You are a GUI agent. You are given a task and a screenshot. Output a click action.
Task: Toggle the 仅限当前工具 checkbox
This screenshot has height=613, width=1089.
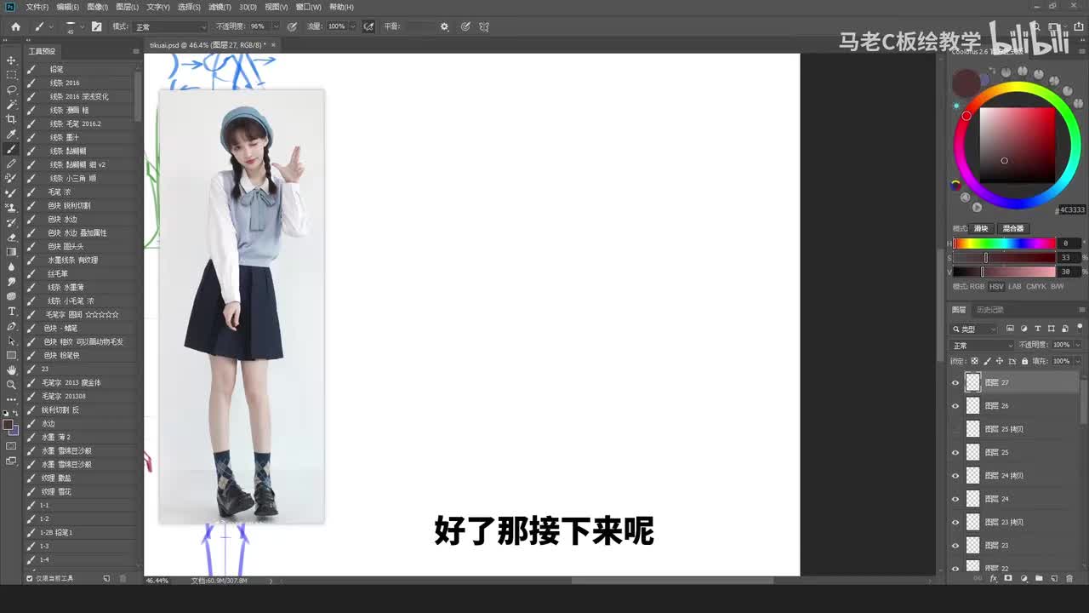point(30,578)
